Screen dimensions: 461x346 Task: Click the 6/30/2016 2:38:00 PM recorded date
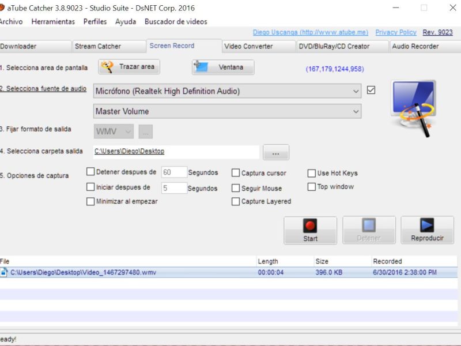pyautogui.click(x=405, y=272)
